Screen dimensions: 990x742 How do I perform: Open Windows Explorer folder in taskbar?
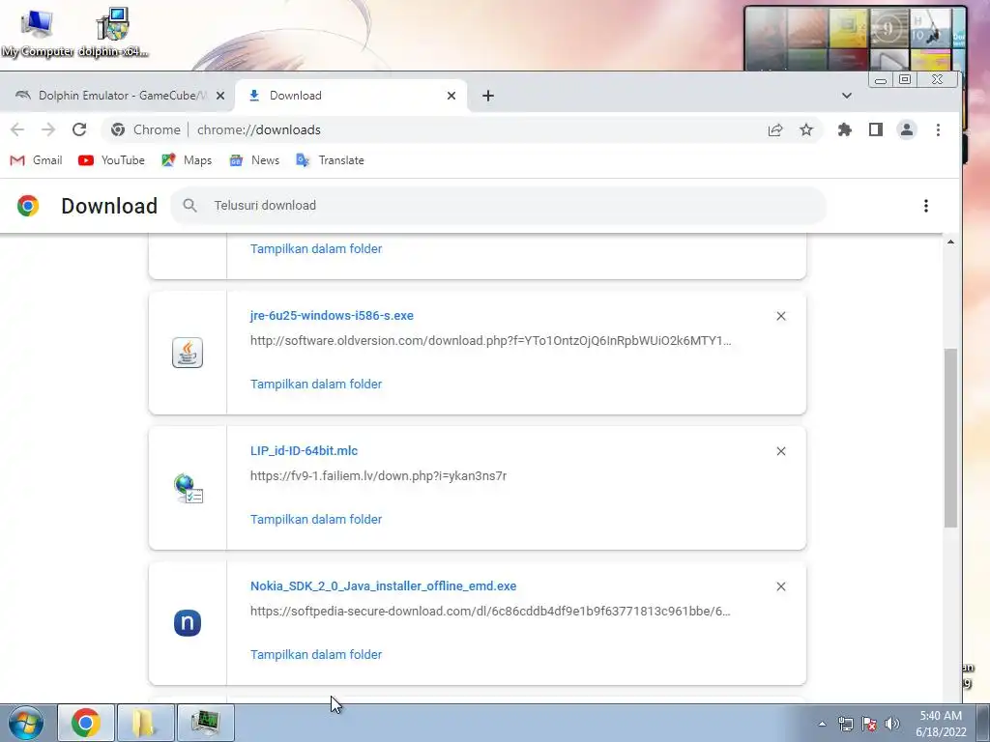click(x=145, y=723)
